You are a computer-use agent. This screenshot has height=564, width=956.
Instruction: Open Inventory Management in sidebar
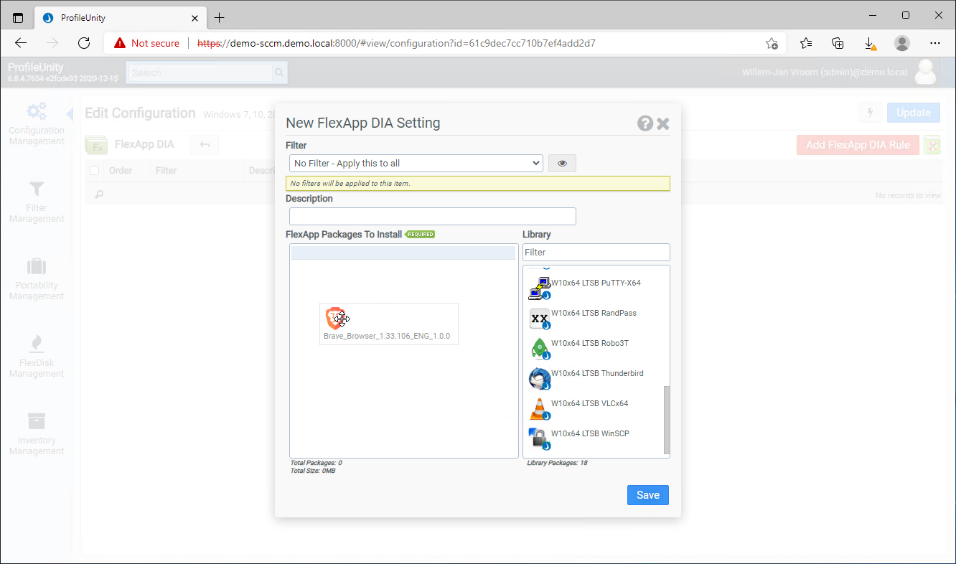click(37, 434)
